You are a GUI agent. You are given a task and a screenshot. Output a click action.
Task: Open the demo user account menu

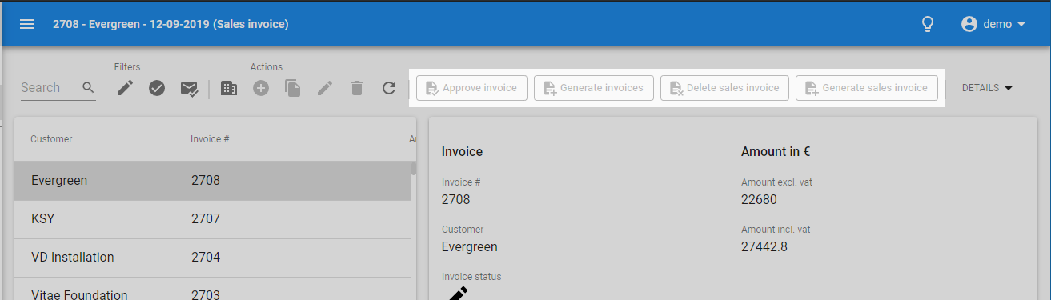[x=993, y=24]
